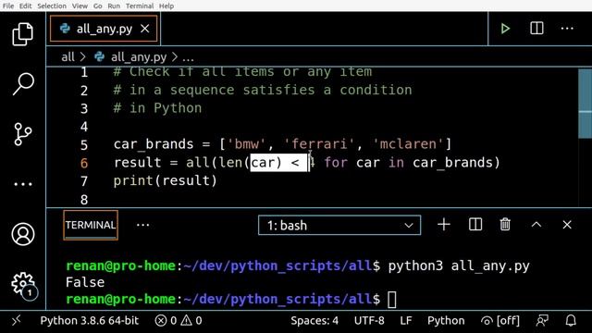This screenshot has height=333, width=592.
Task: Click the string 'ferrari' on line 5
Action: pos(319,144)
